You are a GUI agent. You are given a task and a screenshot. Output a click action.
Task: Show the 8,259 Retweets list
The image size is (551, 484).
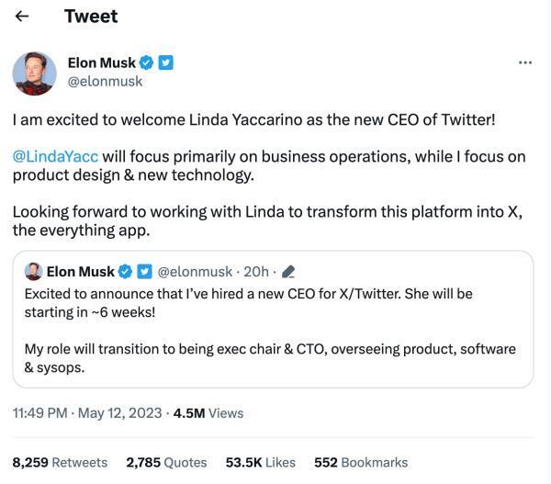[60, 462]
